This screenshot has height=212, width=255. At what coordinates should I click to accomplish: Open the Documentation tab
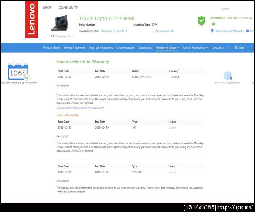pyautogui.click(x=125, y=48)
